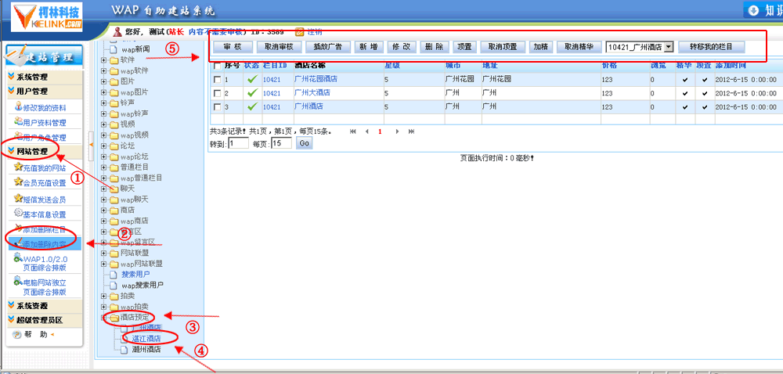Click the folder icon of 视频
Screen dimensions: 783x374
point(114,124)
